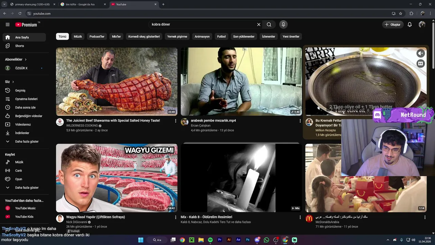The height and width of the screenshot is (245, 435).
Task: Open İndirilenler in the sidebar
Action: 24,133
